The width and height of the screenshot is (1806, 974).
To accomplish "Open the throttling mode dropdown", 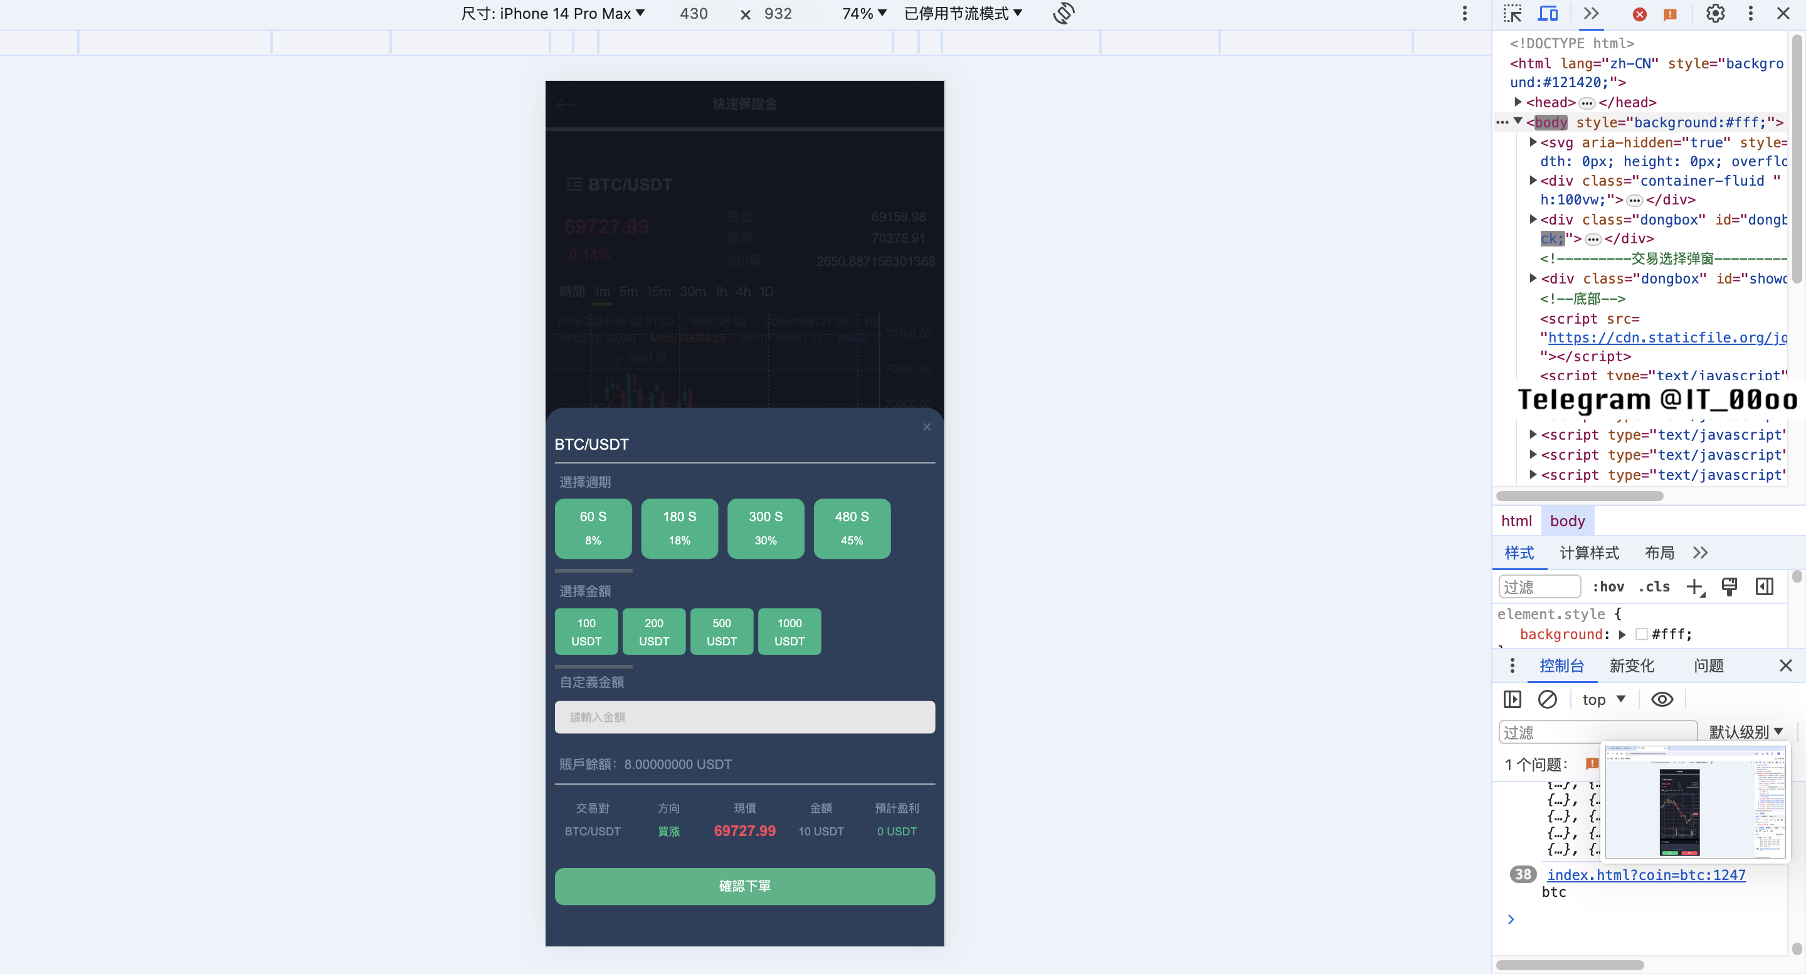I will (x=963, y=13).
